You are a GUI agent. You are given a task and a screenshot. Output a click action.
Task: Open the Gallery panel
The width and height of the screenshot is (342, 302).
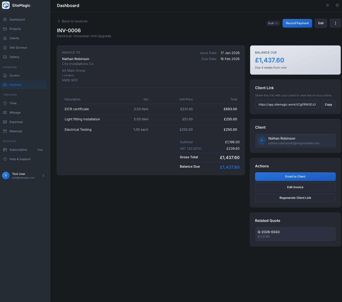(15, 57)
